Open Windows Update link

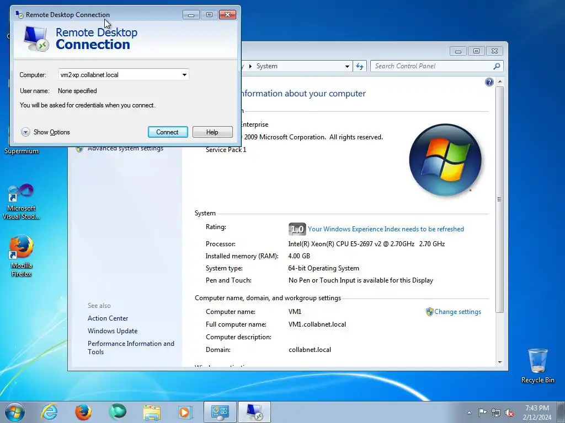[x=113, y=331]
